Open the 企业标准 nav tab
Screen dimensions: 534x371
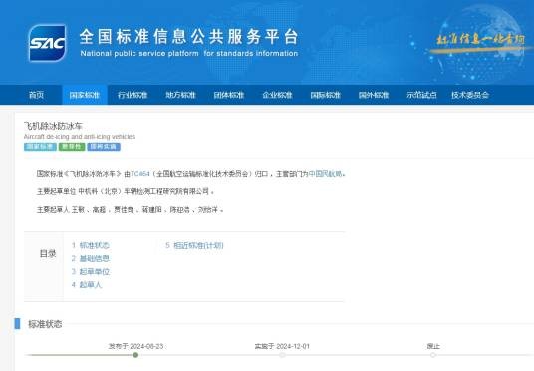point(277,95)
